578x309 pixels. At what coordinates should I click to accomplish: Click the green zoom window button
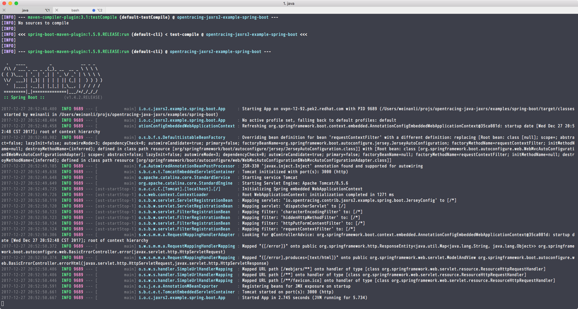point(16,3)
